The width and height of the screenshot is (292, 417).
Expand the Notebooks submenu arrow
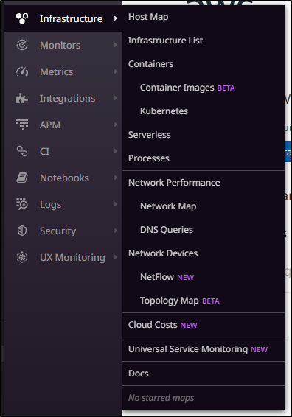116,178
